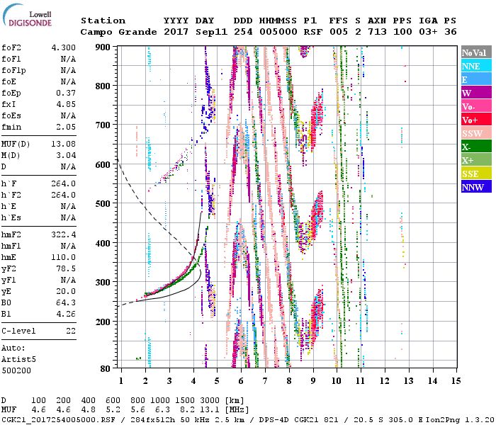This screenshot has width=496, height=425.
Task: Click the foEp value 0.37
Action: click(66, 93)
